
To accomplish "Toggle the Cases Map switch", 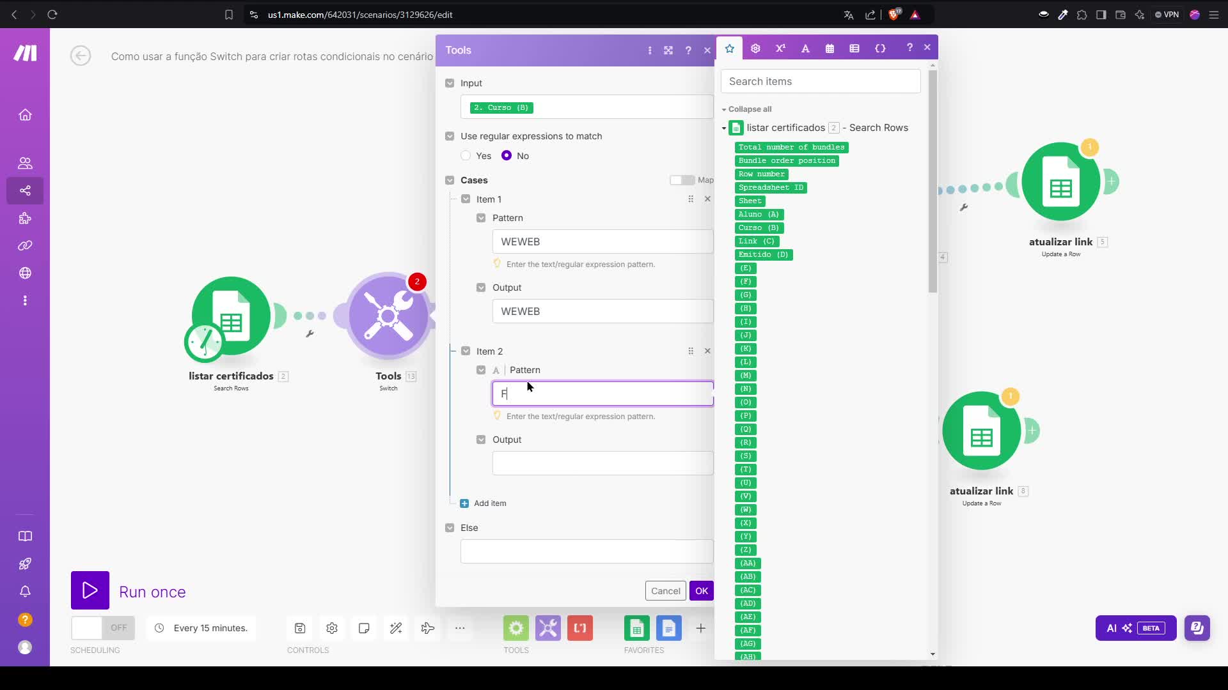I will pyautogui.click(x=682, y=180).
